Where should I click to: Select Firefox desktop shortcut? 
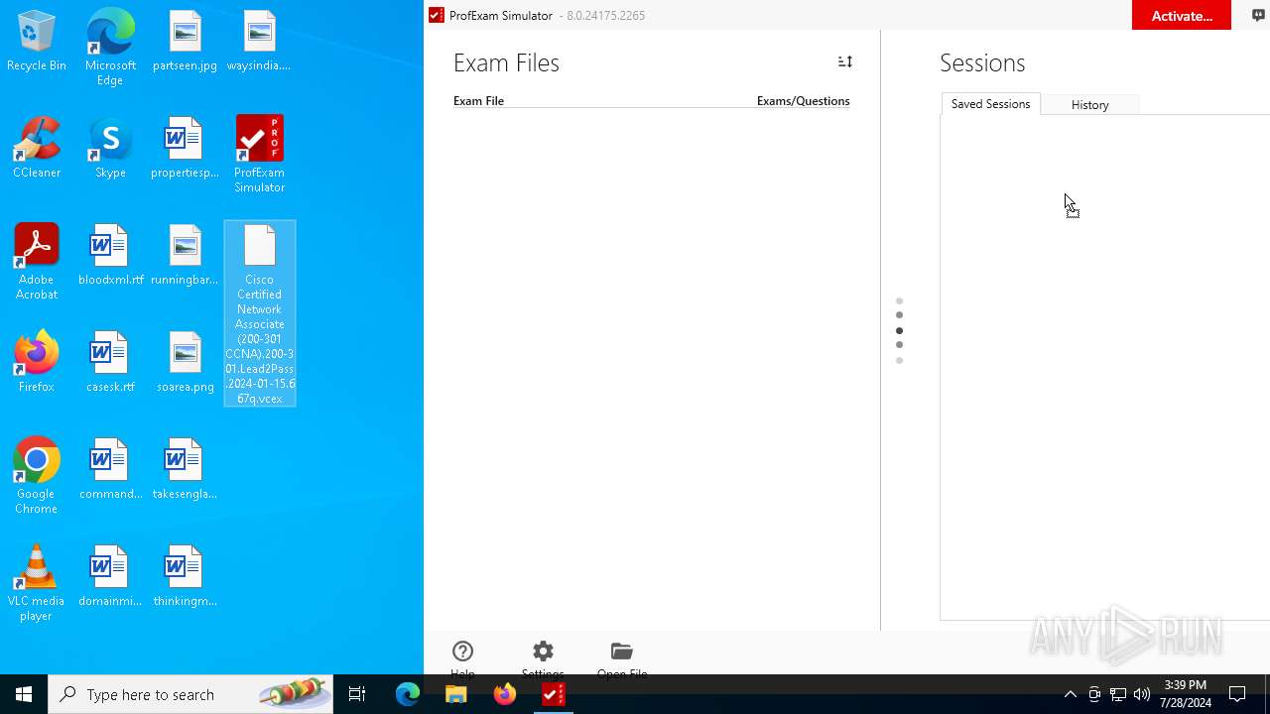pos(37,363)
